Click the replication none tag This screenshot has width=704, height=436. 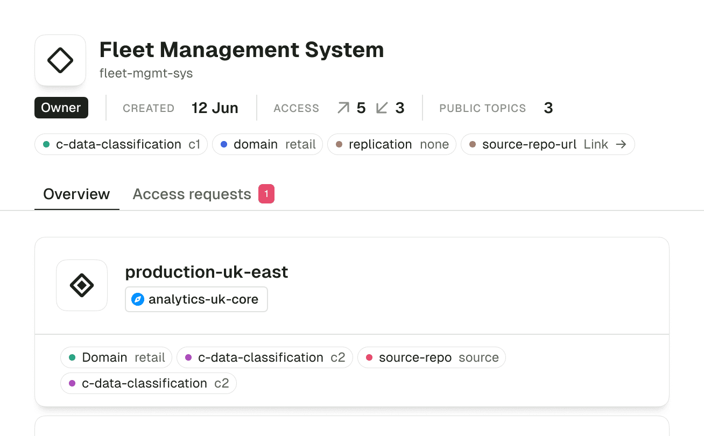(392, 144)
